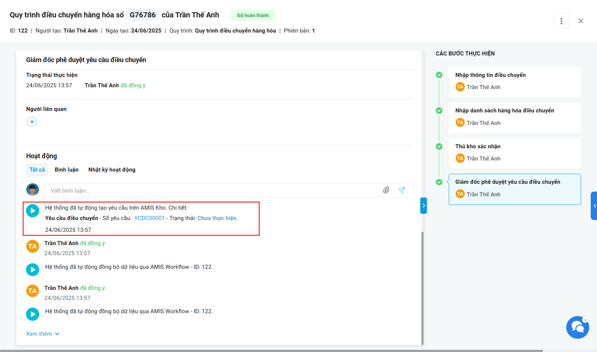Click the Đã hoàn thành status badge
Image resolution: width=597 pixels, height=352 pixels.
[253, 15]
